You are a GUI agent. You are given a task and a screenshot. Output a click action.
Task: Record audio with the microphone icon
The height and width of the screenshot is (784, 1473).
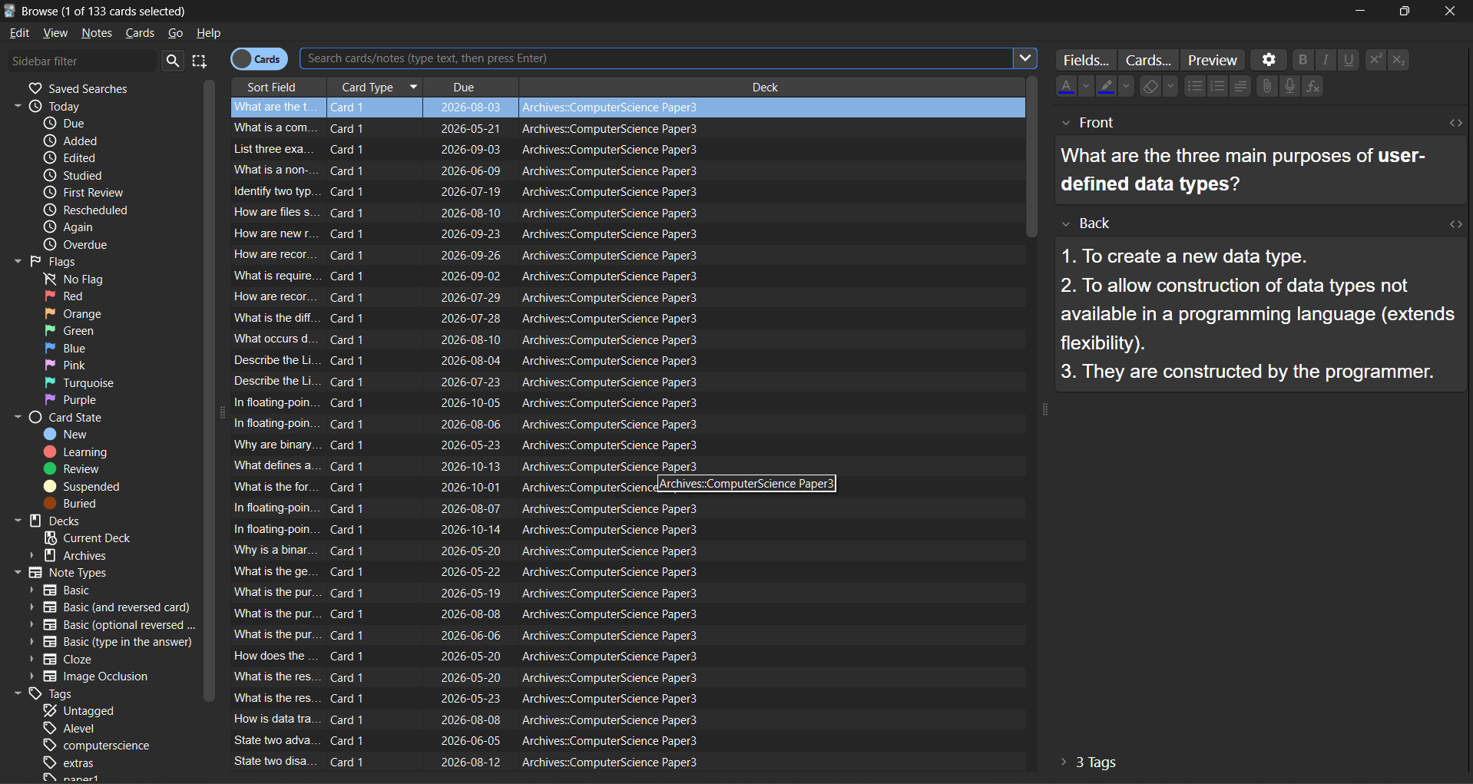point(1290,87)
